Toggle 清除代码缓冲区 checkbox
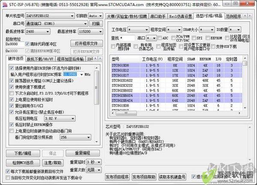 [27, 44]
